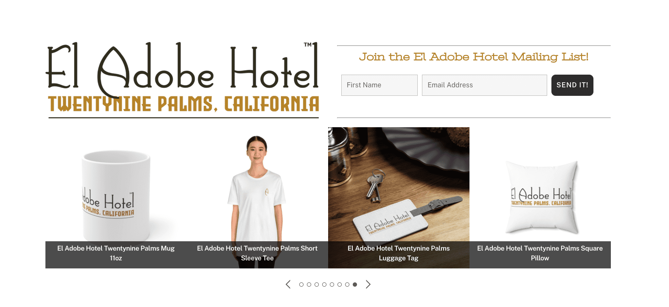Select the second carousel pagination dot
This screenshot has width=669, height=307.
[x=309, y=285]
